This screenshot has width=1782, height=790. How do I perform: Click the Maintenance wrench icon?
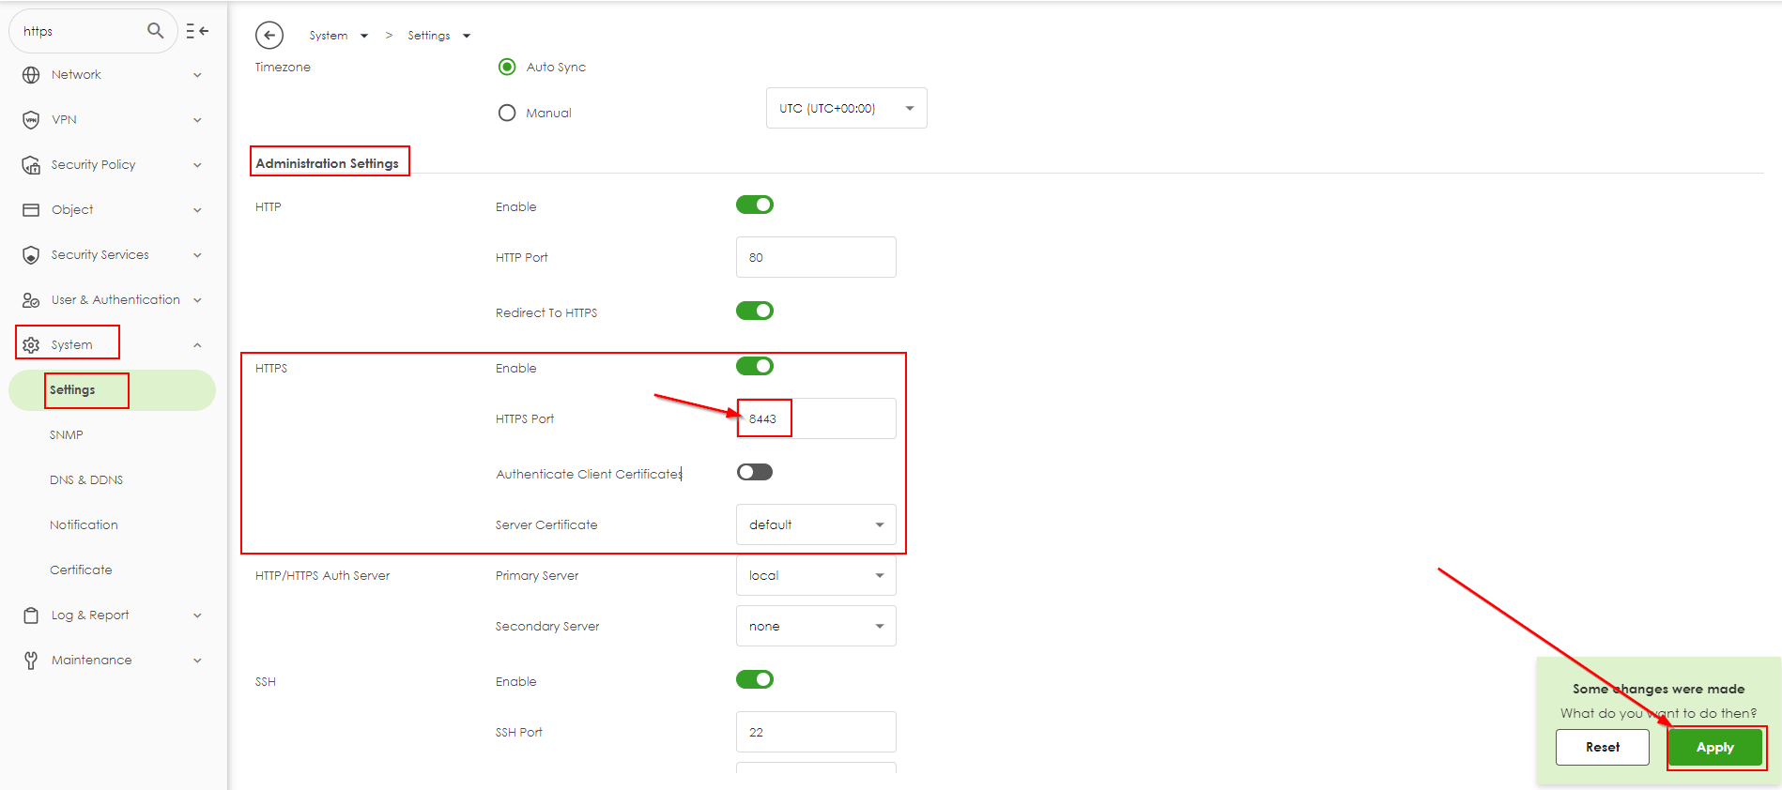click(31, 661)
